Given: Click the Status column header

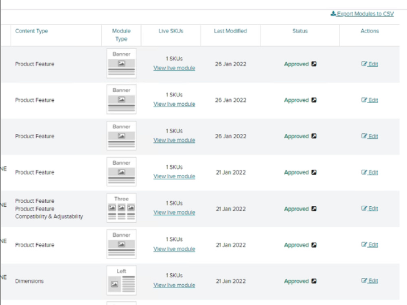Looking at the screenshot, I should (300, 31).
